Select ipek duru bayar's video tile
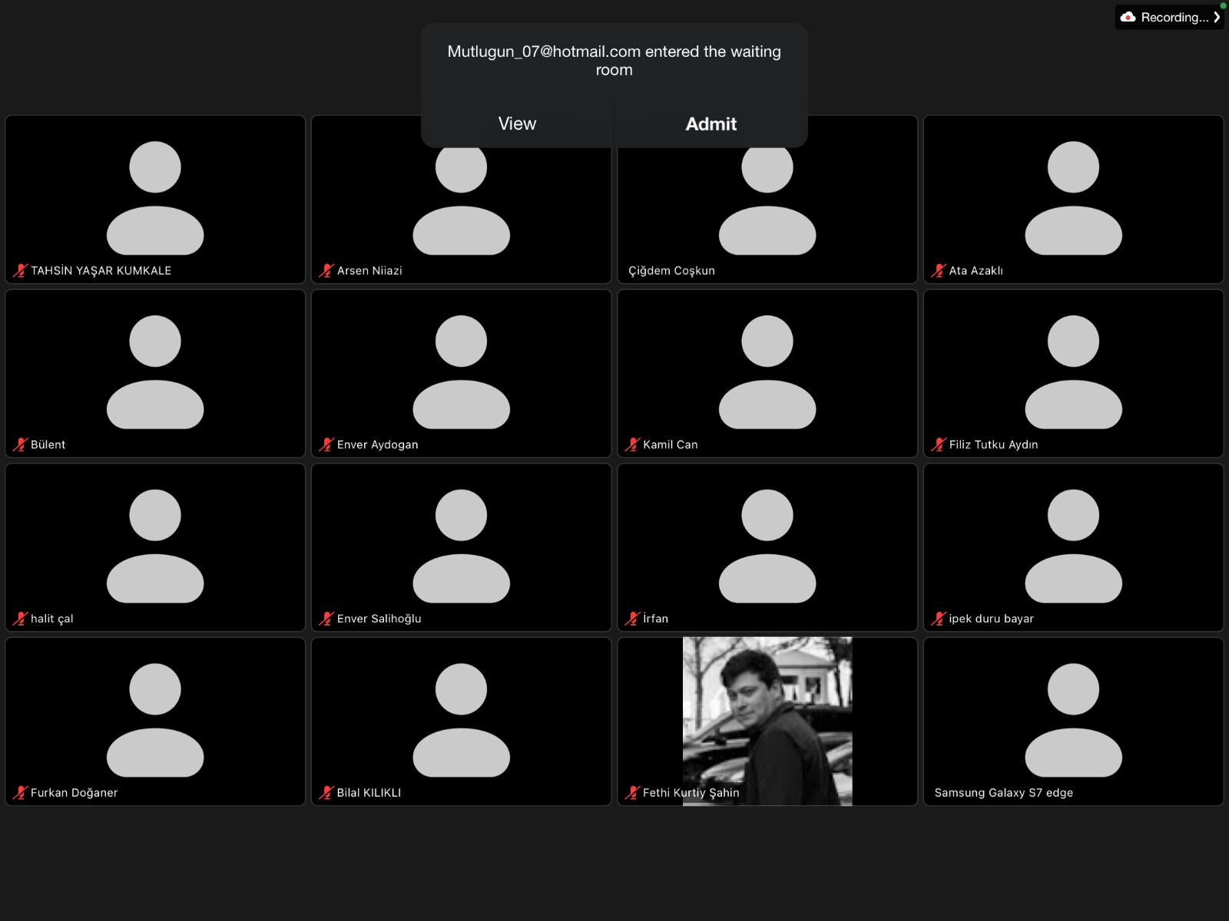Screen dimensions: 1229x921 point(1073,546)
